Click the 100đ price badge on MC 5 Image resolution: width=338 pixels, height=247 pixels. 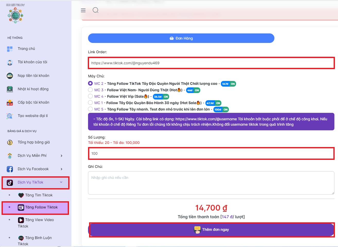click(x=218, y=109)
